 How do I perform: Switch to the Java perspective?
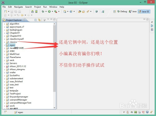point(133,12)
